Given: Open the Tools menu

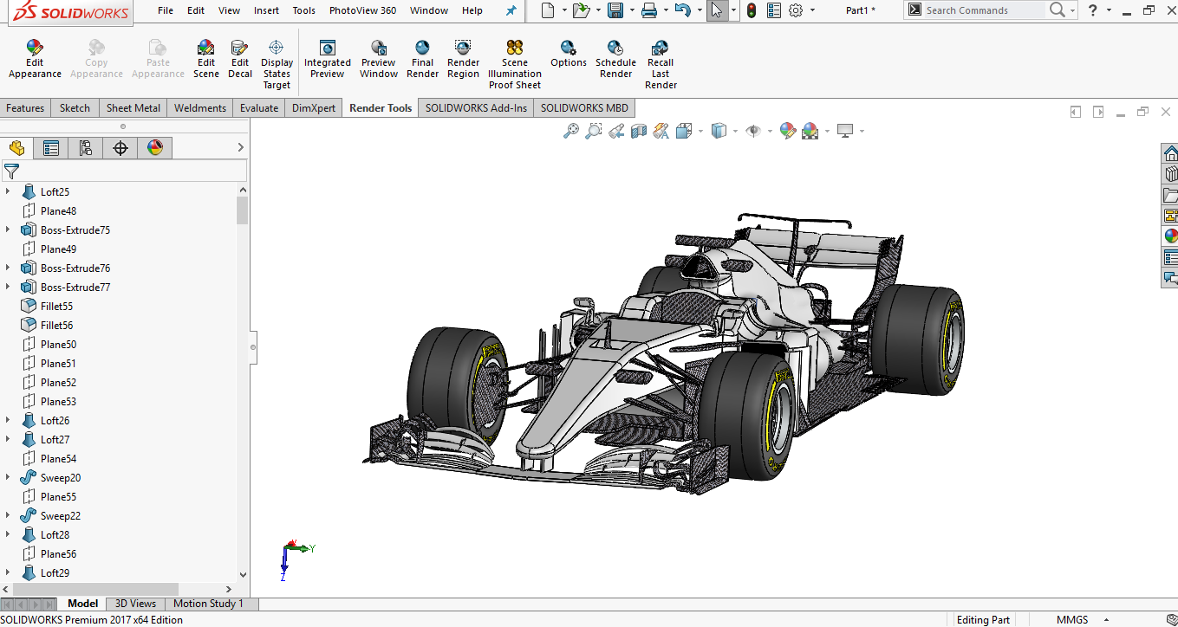Looking at the screenshot, I should [303, 10].
